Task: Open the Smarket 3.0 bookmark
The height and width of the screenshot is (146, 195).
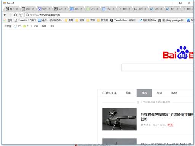Action: coord(25,20)
